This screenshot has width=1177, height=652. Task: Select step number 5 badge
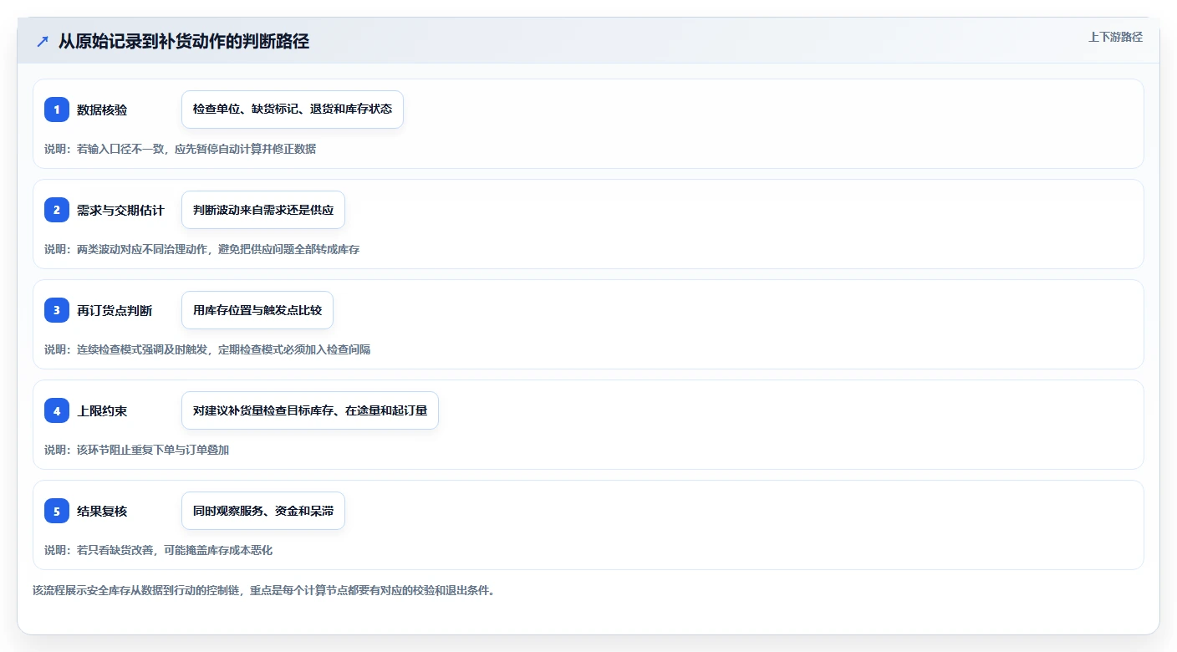tap(57, 511)
